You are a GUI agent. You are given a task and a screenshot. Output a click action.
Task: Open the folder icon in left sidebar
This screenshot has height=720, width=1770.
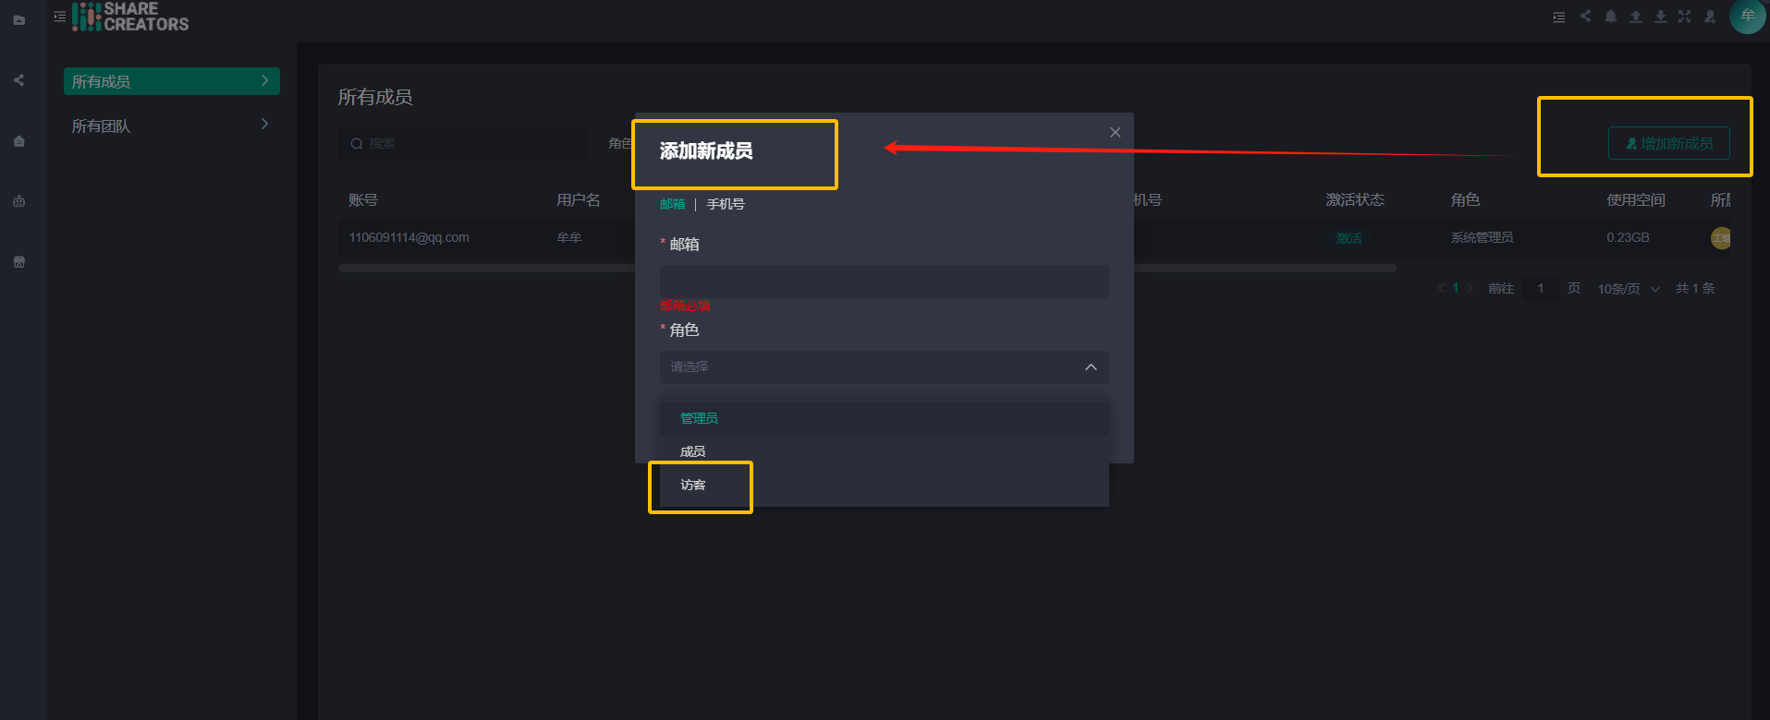[x=19, y=19]
